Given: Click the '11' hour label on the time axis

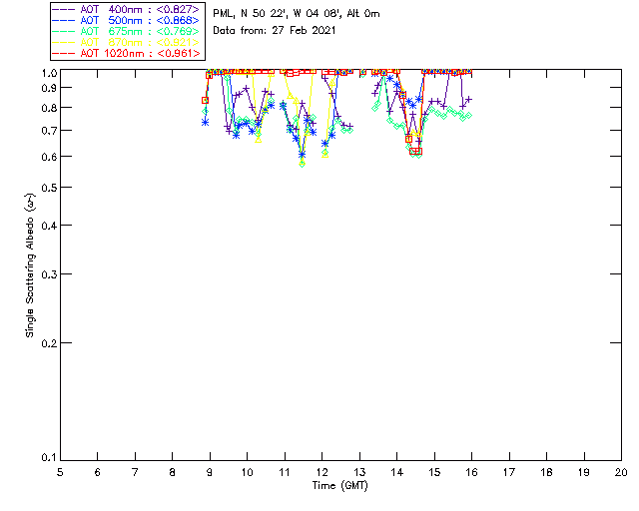Looking at the screenshot, I should tap(285, 472).
